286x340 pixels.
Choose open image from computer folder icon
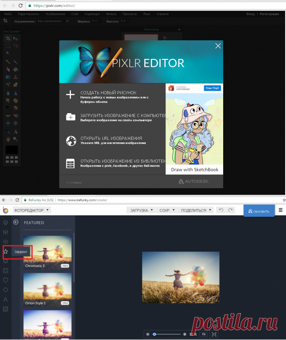[71, 117]
